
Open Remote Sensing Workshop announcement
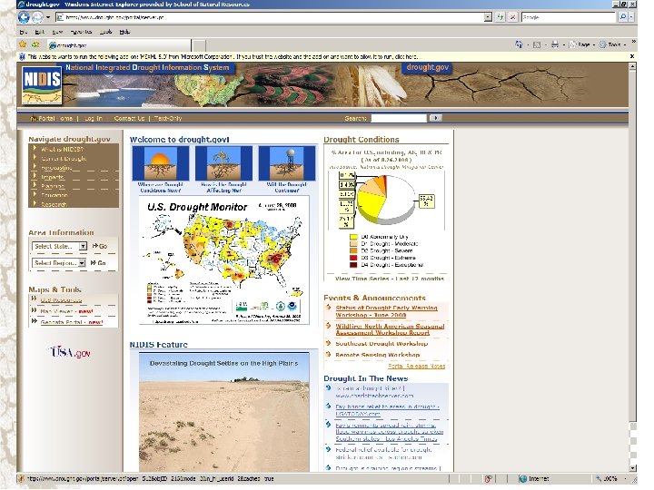[378, 355]
